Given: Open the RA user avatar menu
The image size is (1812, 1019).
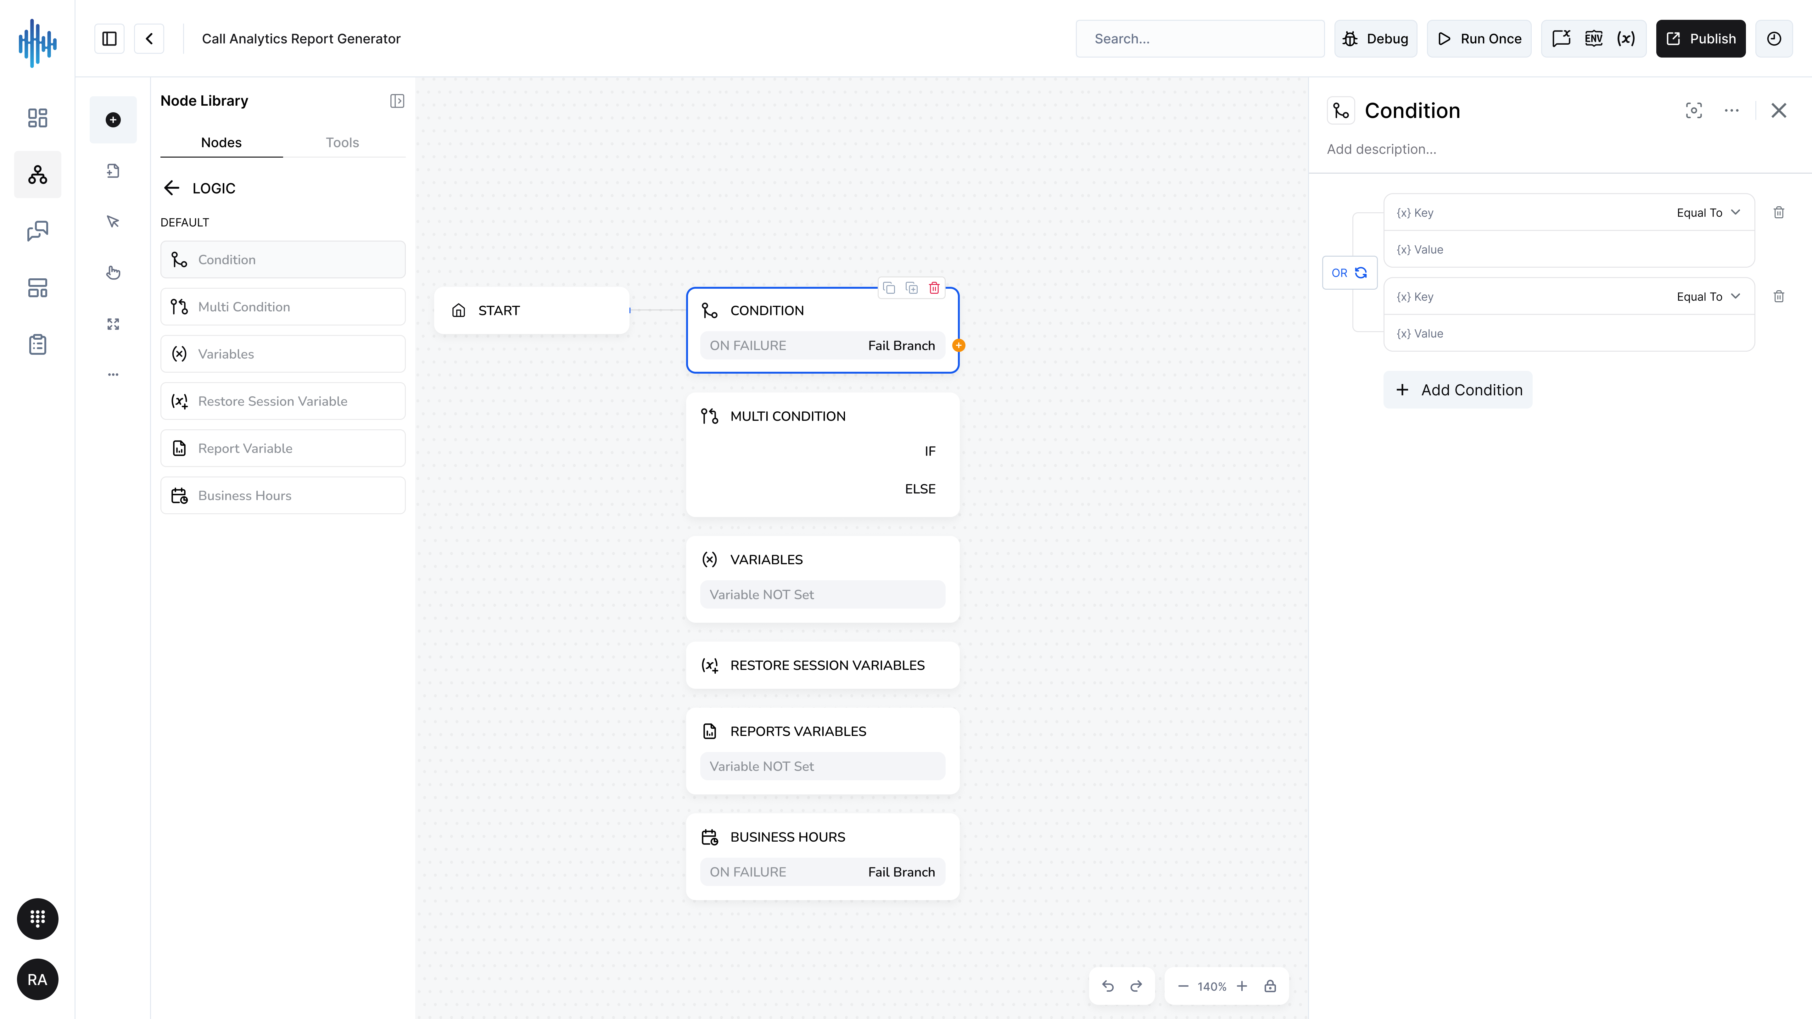Looking at the screenshot, I should pos(37,980).
